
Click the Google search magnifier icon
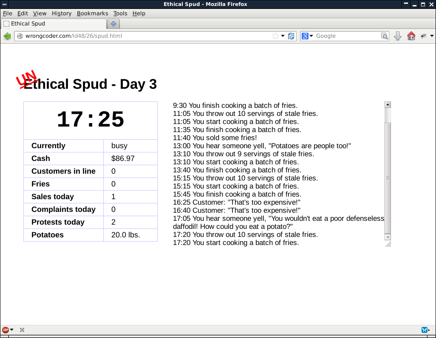[384, 36]
